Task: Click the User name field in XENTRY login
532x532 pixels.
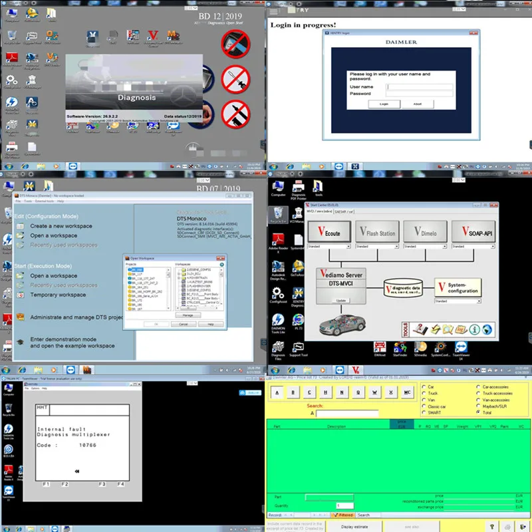Action: pyautogui.click(x=420, y=87)
